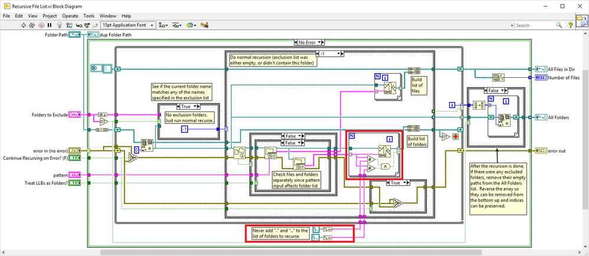Click the context help question mark icon

point(570,25)
